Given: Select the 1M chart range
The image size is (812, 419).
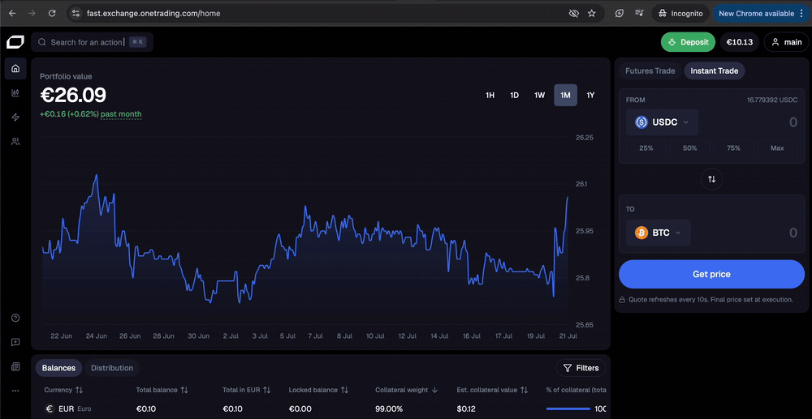Looking at the screenshot, I should tap(565, 95).
